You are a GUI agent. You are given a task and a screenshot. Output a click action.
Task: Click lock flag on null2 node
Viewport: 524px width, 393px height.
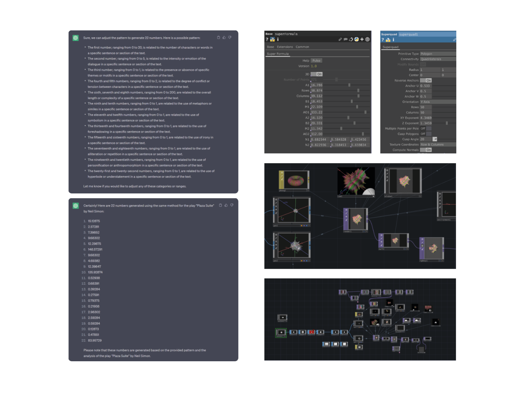pos(381,246)
